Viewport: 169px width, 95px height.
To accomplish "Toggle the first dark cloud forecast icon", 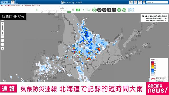I will tap(99, 10).
